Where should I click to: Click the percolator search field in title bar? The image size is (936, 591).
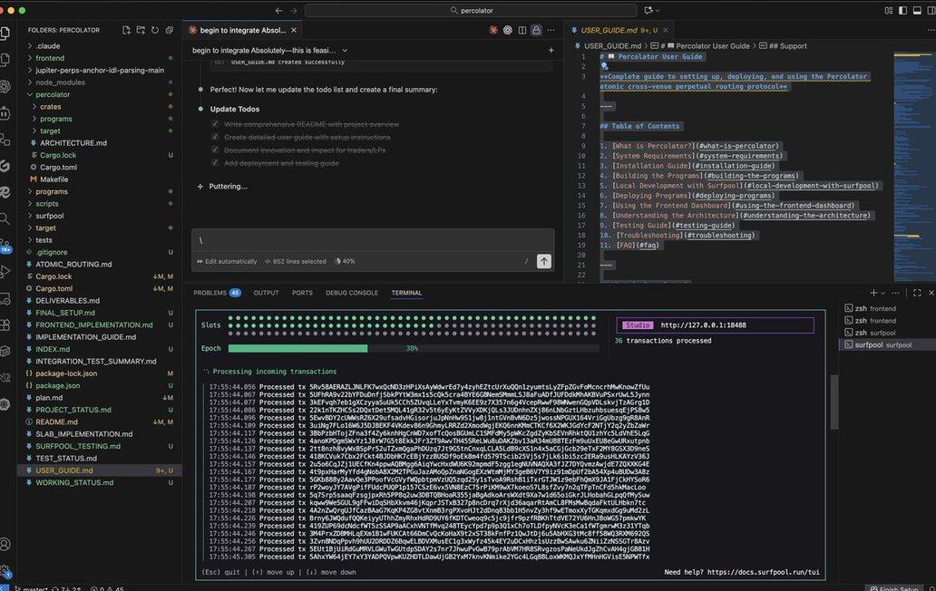click(467, 11)
